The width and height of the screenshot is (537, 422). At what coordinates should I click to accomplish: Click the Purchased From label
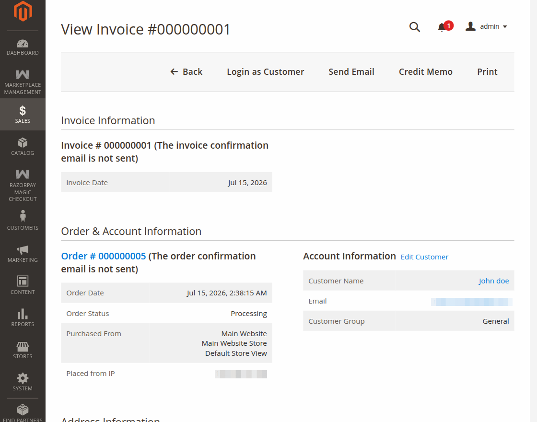click(93, 334)
